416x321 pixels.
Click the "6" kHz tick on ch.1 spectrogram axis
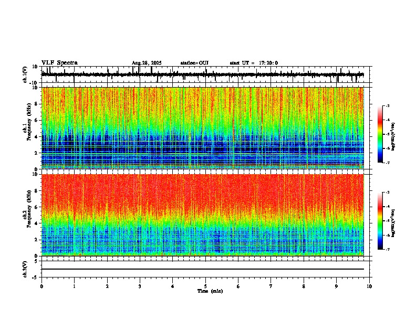pos(36,120)
